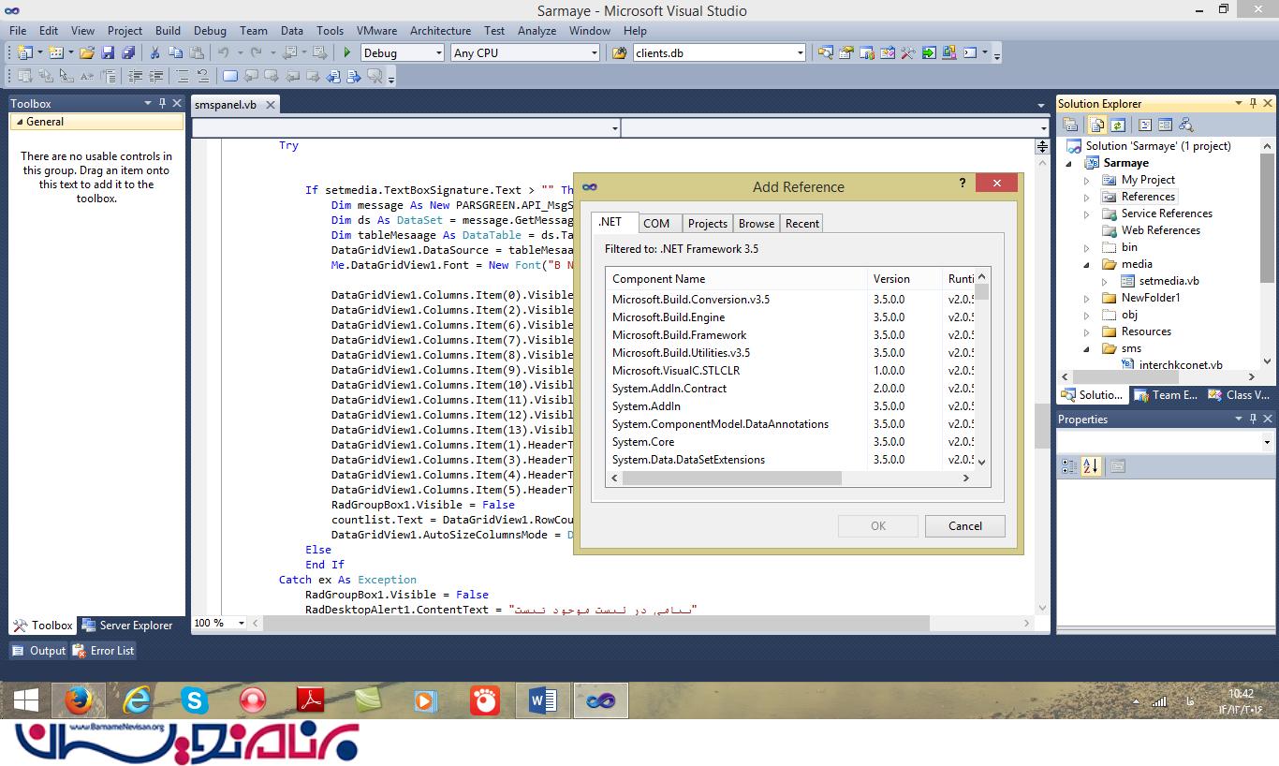Image resolution: width=1279 pixels, height=766 pixels.
Task: Open Skype from the Windows taskbar
Action: (x=195, y=700)
